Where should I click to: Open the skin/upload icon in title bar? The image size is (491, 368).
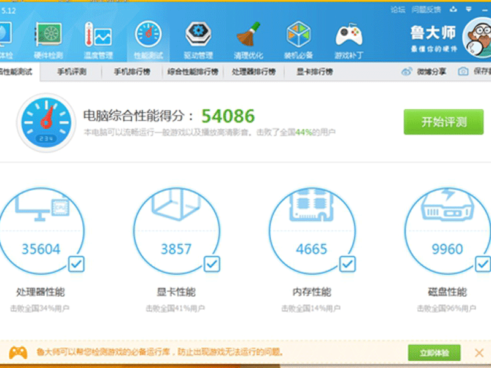[x=453, y=9]
